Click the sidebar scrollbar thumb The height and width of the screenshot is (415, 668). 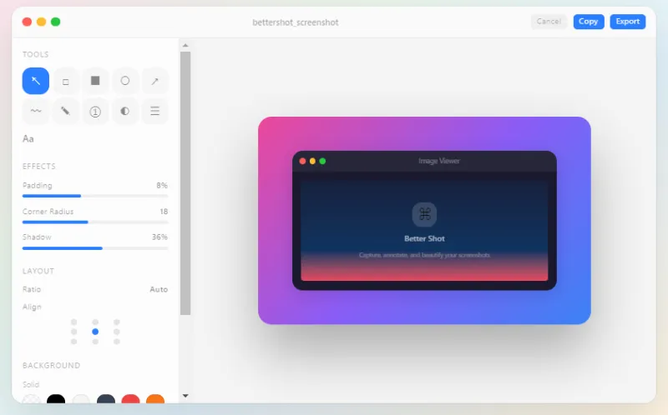[185, 183]
